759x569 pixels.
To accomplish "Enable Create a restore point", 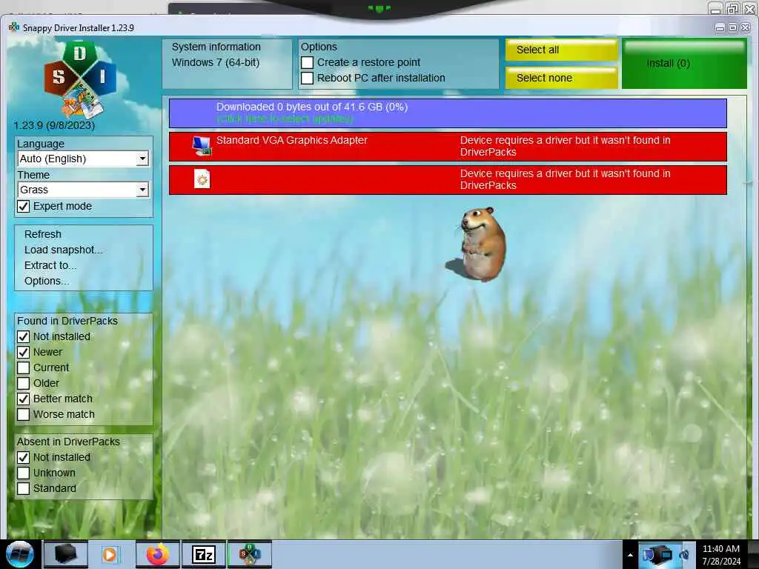I will pyautogui.click(x=307, y=62).
